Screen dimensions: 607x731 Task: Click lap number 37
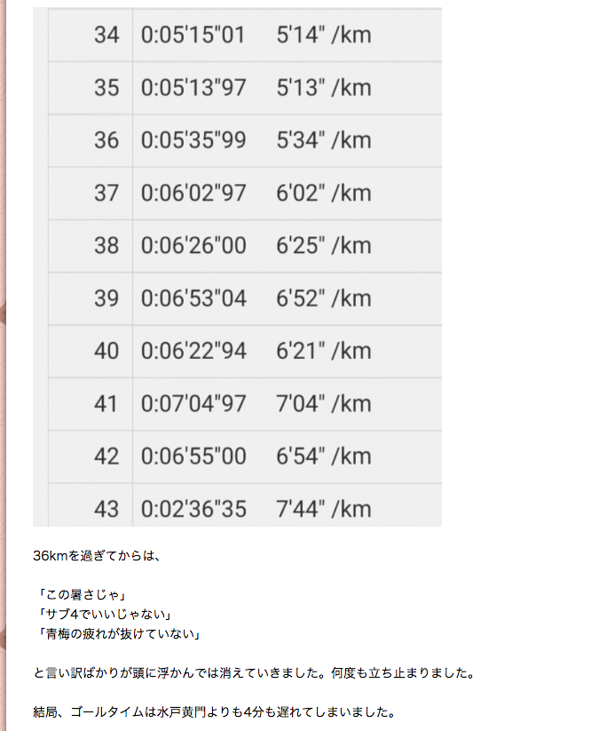[x=106, y=193]
